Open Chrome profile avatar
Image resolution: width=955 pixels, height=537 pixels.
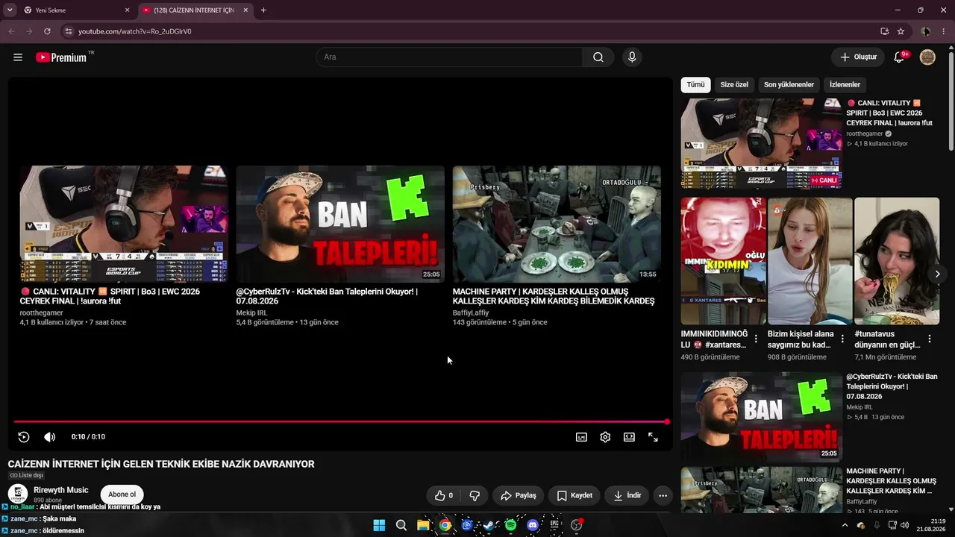(x=926, y=31)
